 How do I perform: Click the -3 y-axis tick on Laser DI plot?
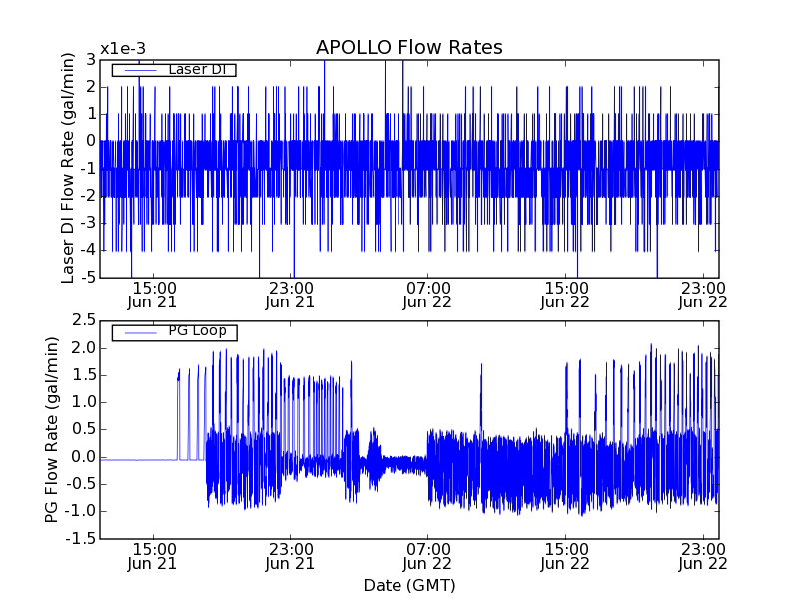coord(88,223)
